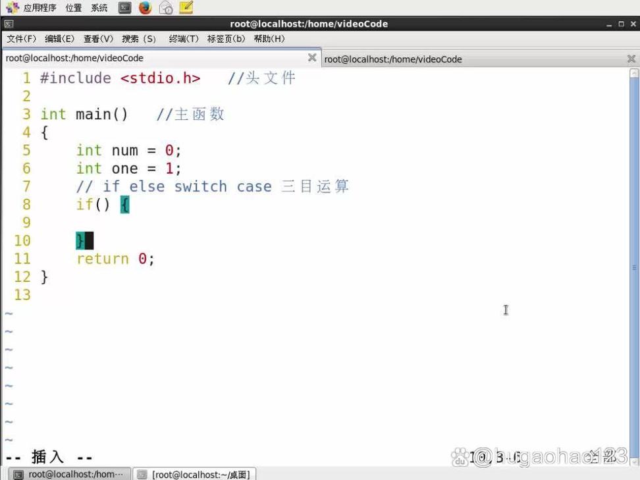
Task: Switch to taskbar window root@localhost:~/桌面
Action: pos(195,474)
